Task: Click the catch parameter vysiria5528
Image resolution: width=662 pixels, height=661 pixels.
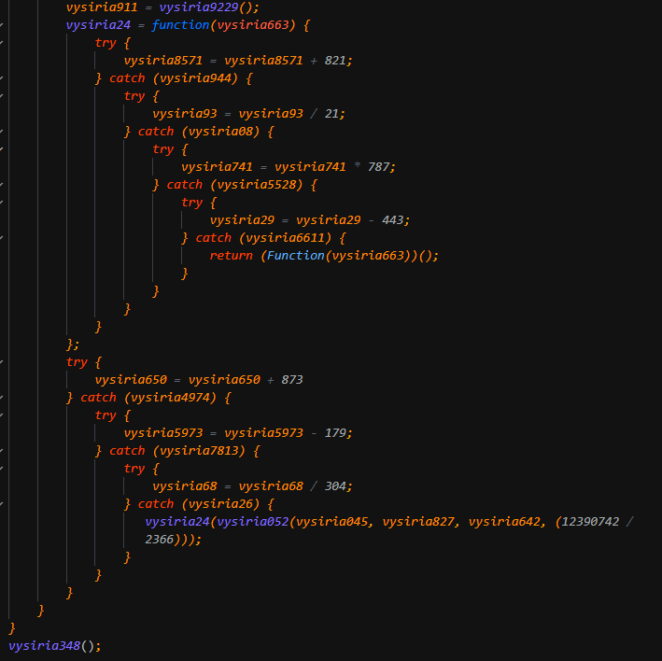Action: (x=256, y=185)
